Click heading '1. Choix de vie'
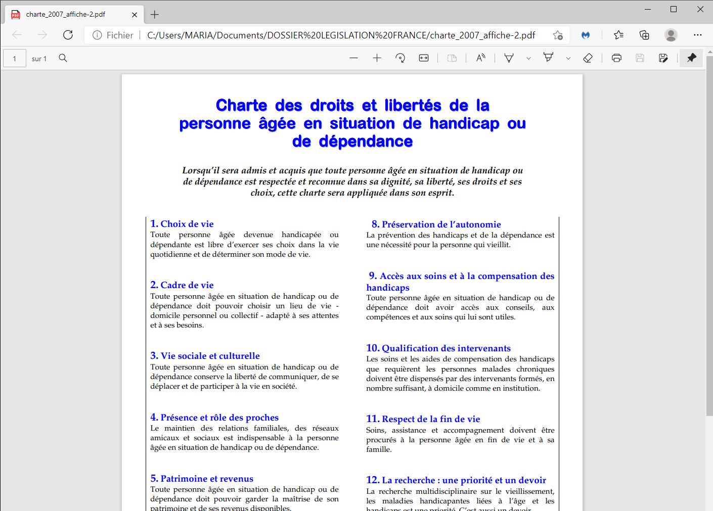713x511 pixels. [x=182, y=224]
